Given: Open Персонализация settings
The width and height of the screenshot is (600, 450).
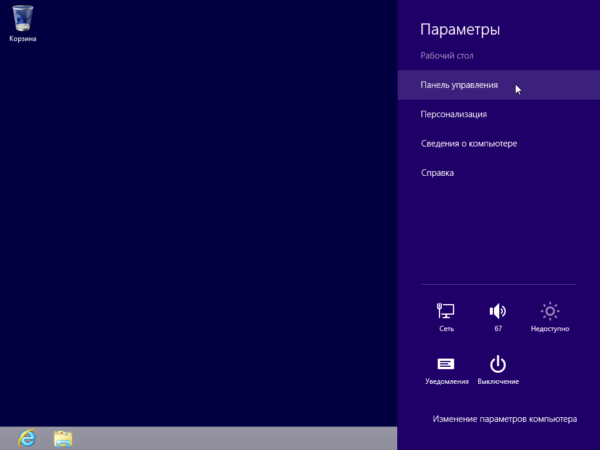Looking at the screenshot, I should (453, 114).
